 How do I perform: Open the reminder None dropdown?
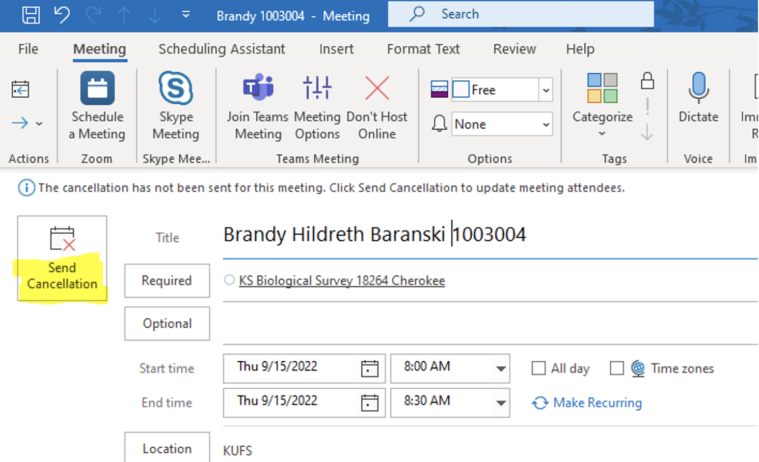[546, 125]
